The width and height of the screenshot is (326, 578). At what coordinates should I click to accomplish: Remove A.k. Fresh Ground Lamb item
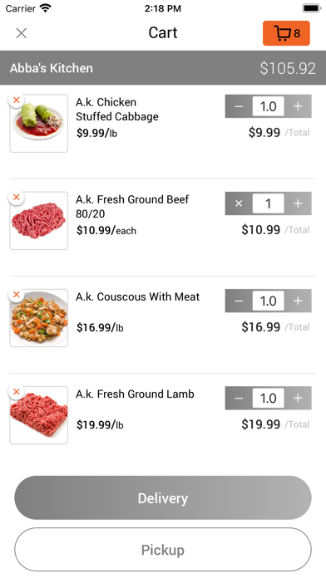pos(17,392)
